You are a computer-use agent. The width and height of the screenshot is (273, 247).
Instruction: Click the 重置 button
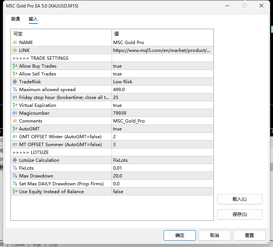tap(249, 235)
